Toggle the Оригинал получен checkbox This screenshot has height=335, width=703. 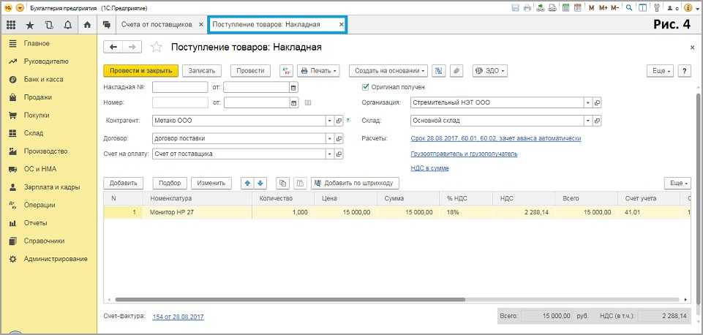tap(366, 86)
